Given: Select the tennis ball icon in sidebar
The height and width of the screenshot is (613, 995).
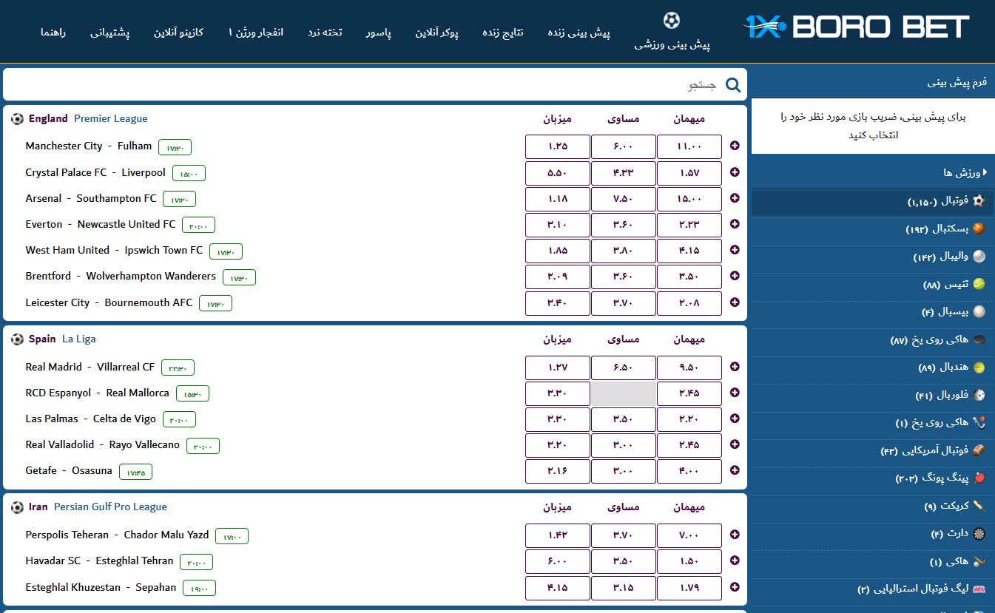Looking at the screenshot, I should [x=979, y=284].
